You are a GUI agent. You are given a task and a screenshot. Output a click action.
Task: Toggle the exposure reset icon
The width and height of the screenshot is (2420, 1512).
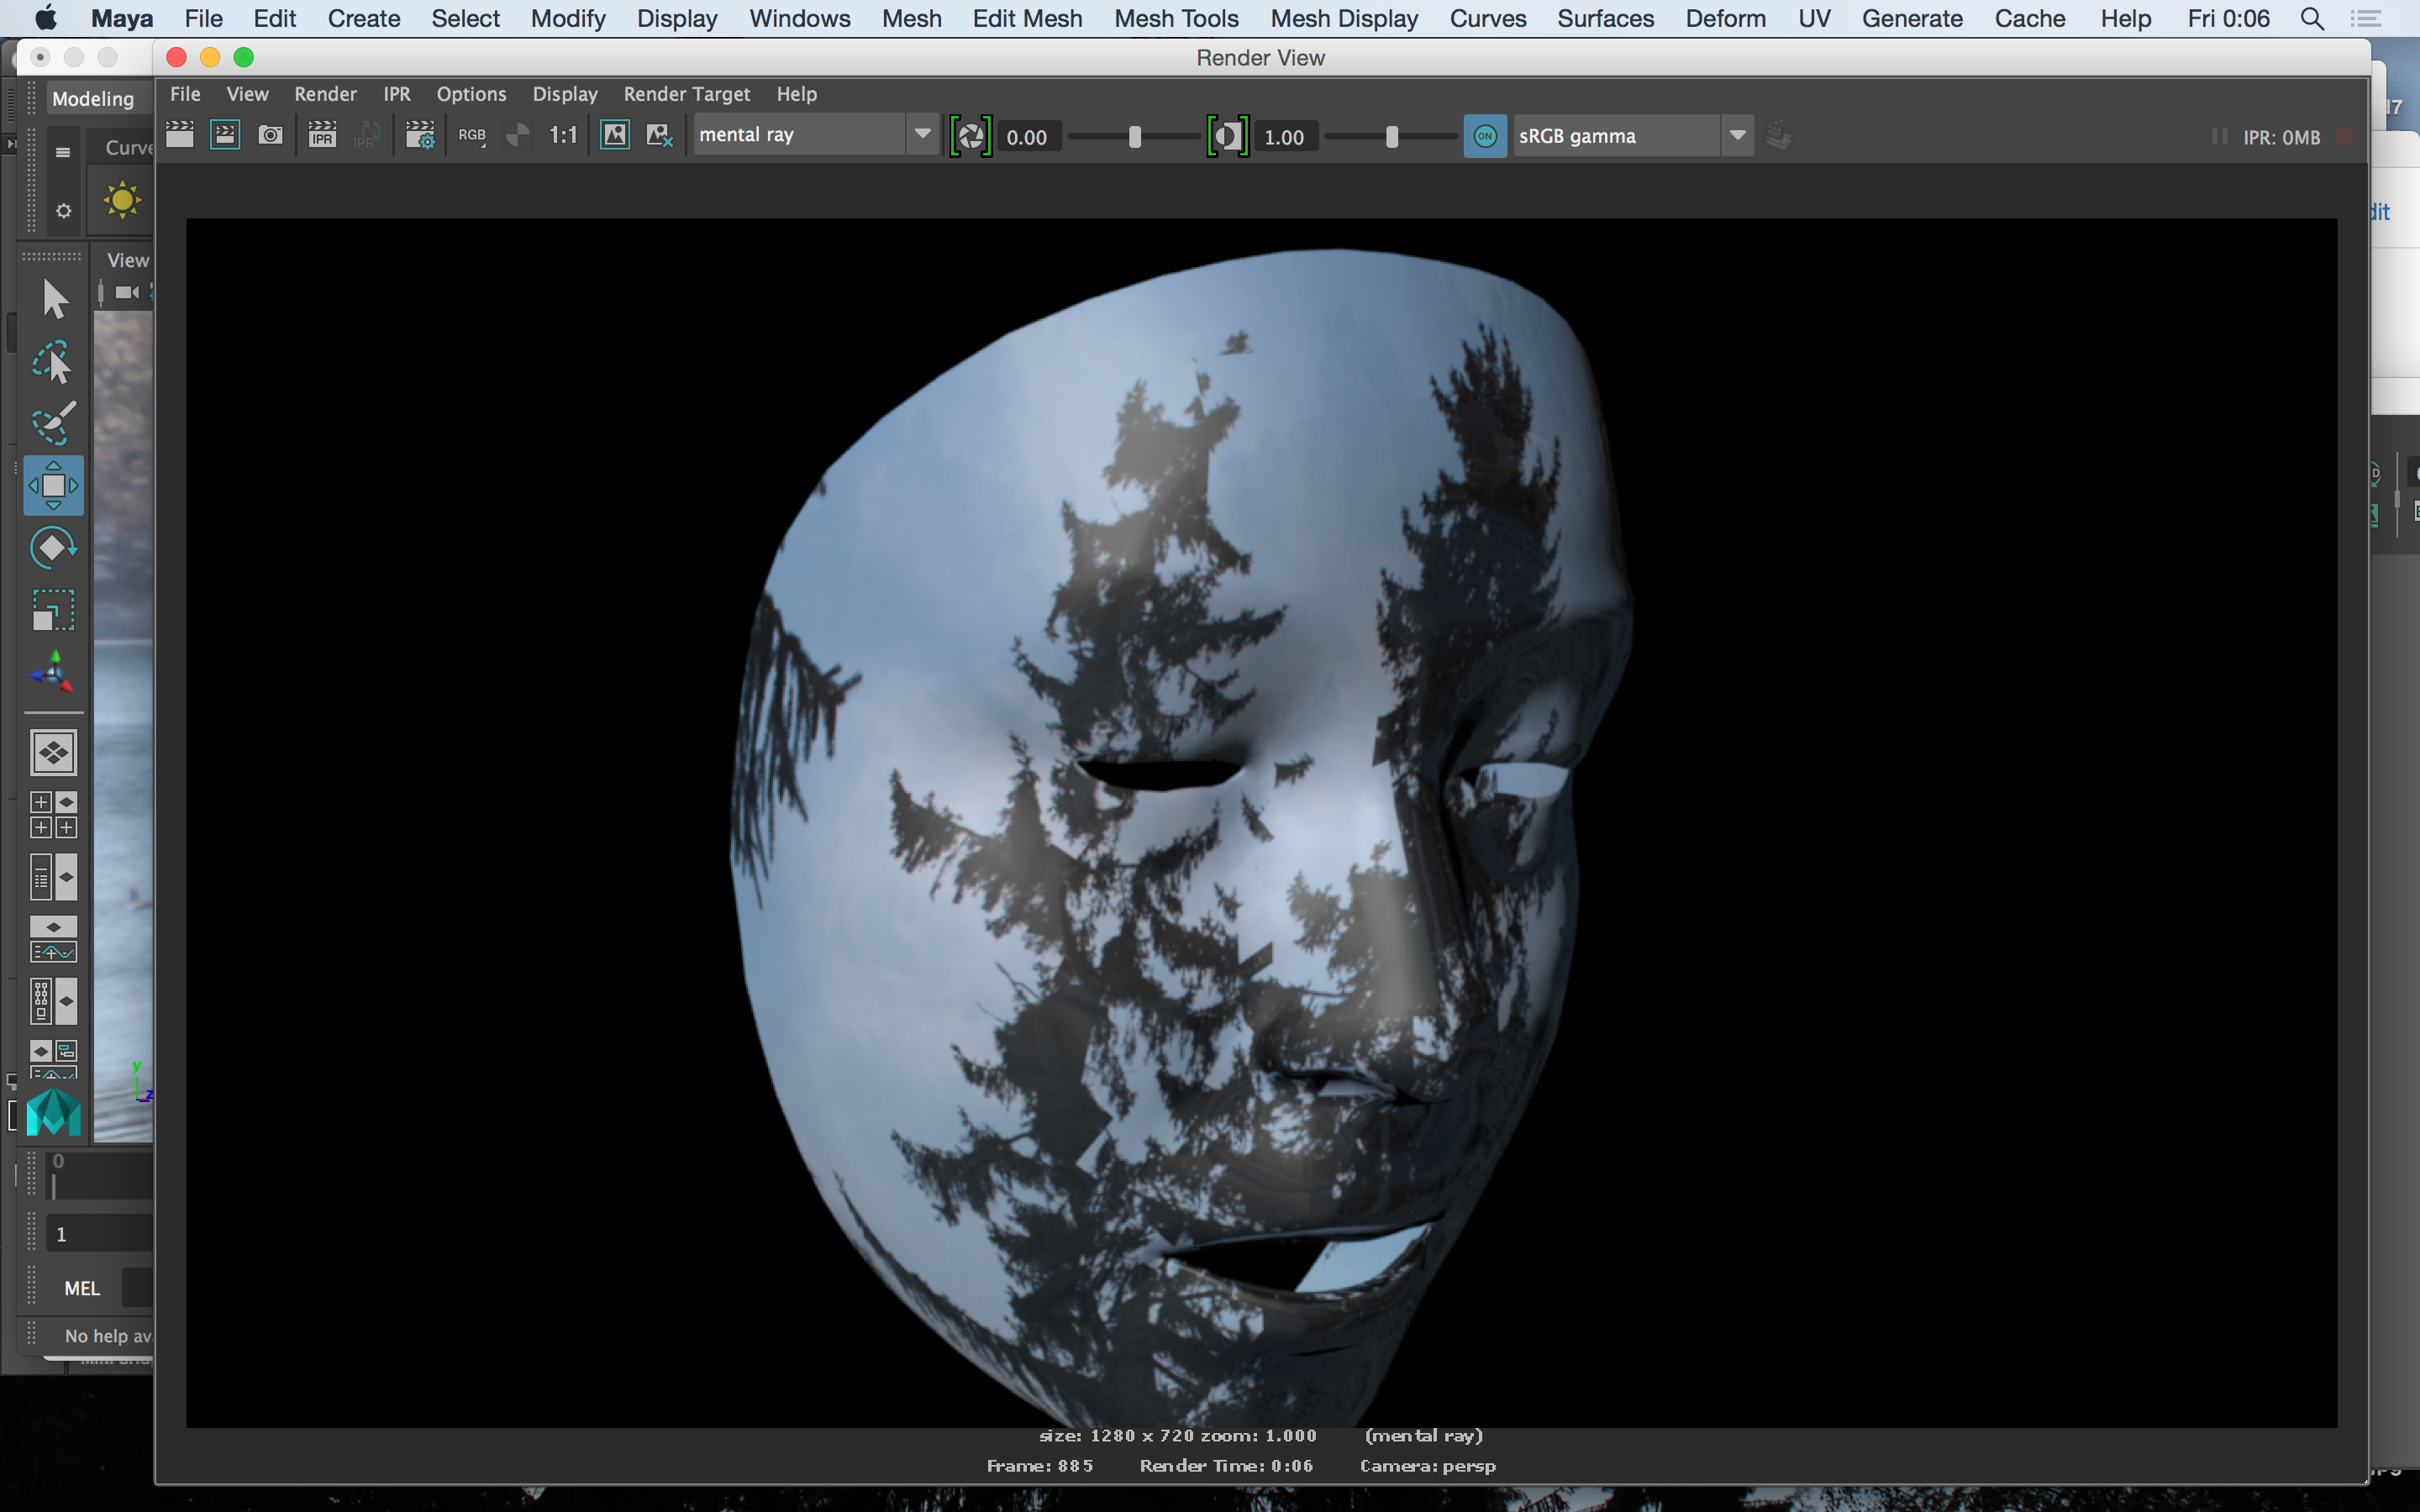pos(970,136)
